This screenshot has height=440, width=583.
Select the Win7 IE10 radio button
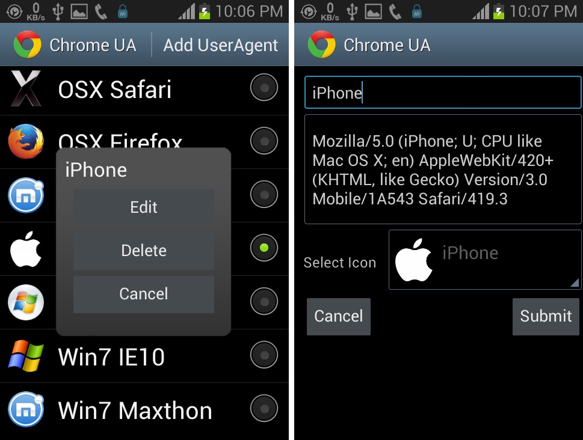click(264, 356)
